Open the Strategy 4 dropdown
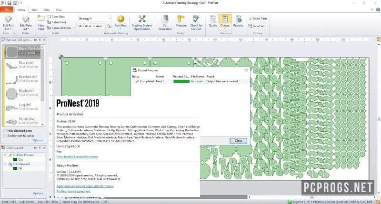 [x=110, y=19]
